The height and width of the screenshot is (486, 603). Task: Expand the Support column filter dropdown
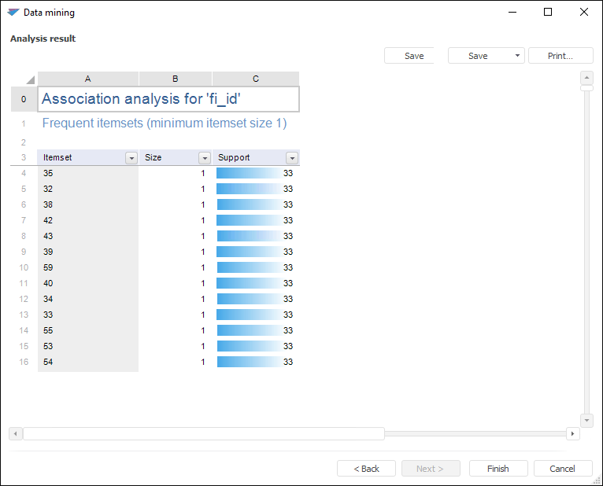click(x=292, y=158)
